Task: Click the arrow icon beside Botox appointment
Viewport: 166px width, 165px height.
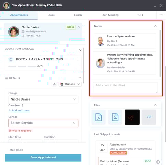Action: (158, 162)
